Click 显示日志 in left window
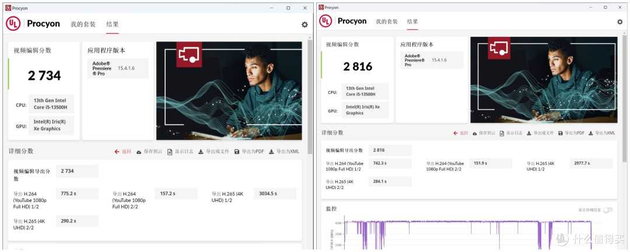This screenshot has width=630, height=252. [x=180, y=152]
